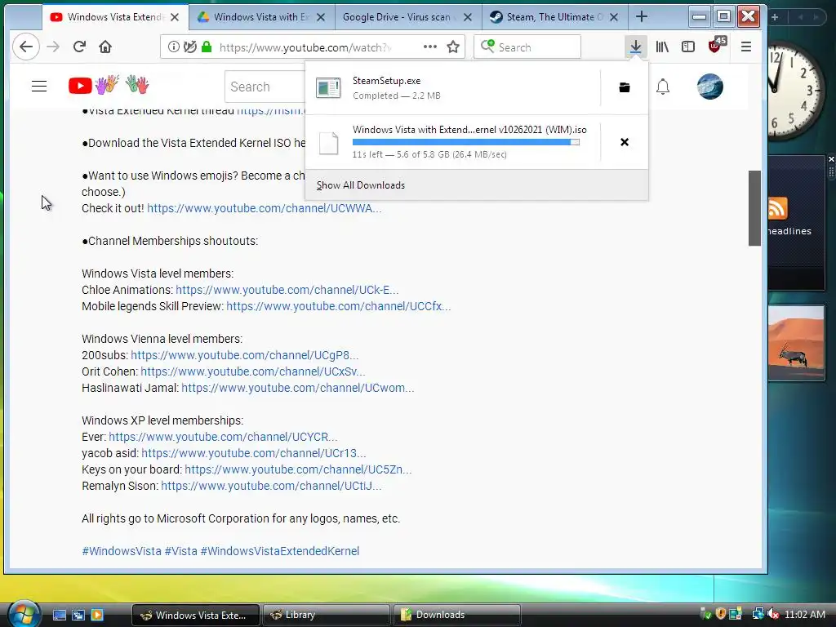Viewport: 836px width, 627px height.
Task: Click the forward navigation arrow
Action: coord(53,47)
